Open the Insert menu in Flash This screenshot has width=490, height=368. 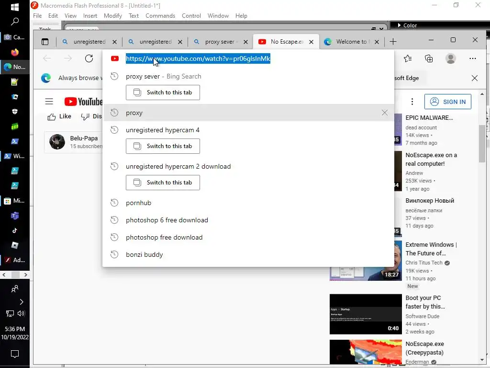click(x=90, y=16)
